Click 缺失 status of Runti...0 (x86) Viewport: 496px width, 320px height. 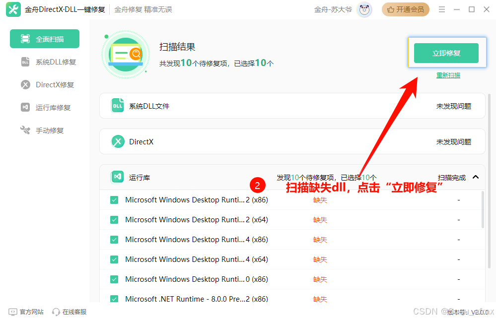tap(320, 279)
